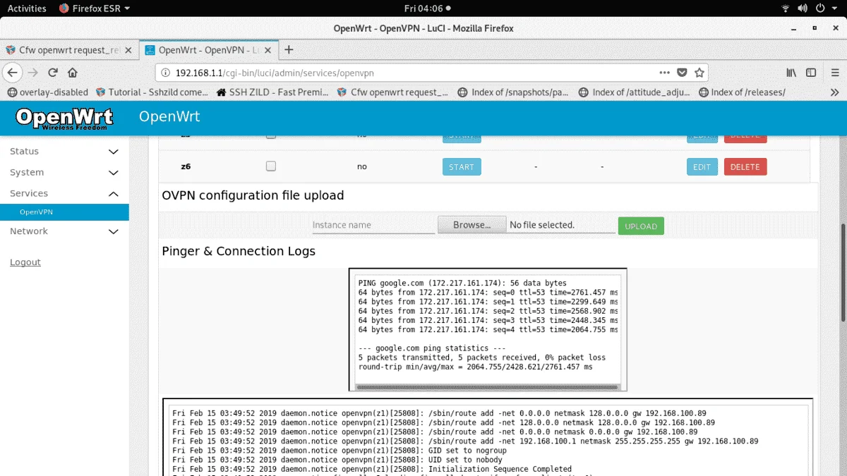Open the Firefox home page icon

click(73, 73)
